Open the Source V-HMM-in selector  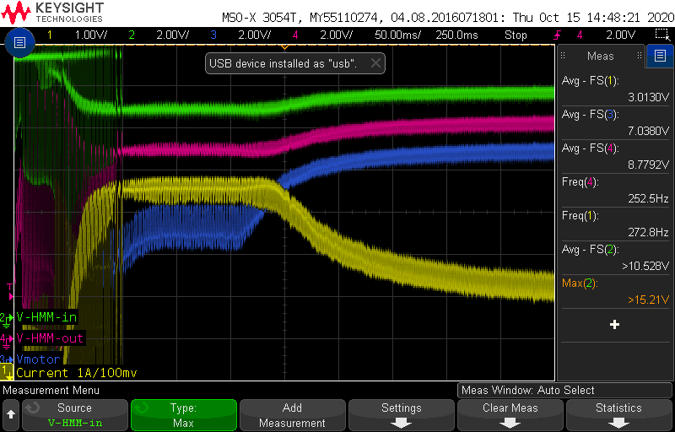[x=74, y=414]
